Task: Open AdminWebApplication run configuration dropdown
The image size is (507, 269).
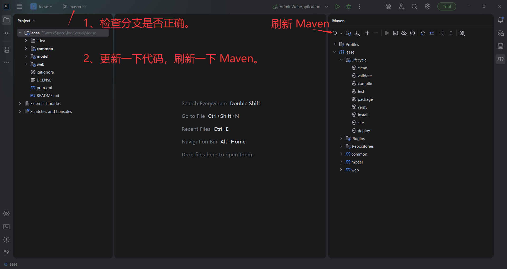Action: (300, 7)
